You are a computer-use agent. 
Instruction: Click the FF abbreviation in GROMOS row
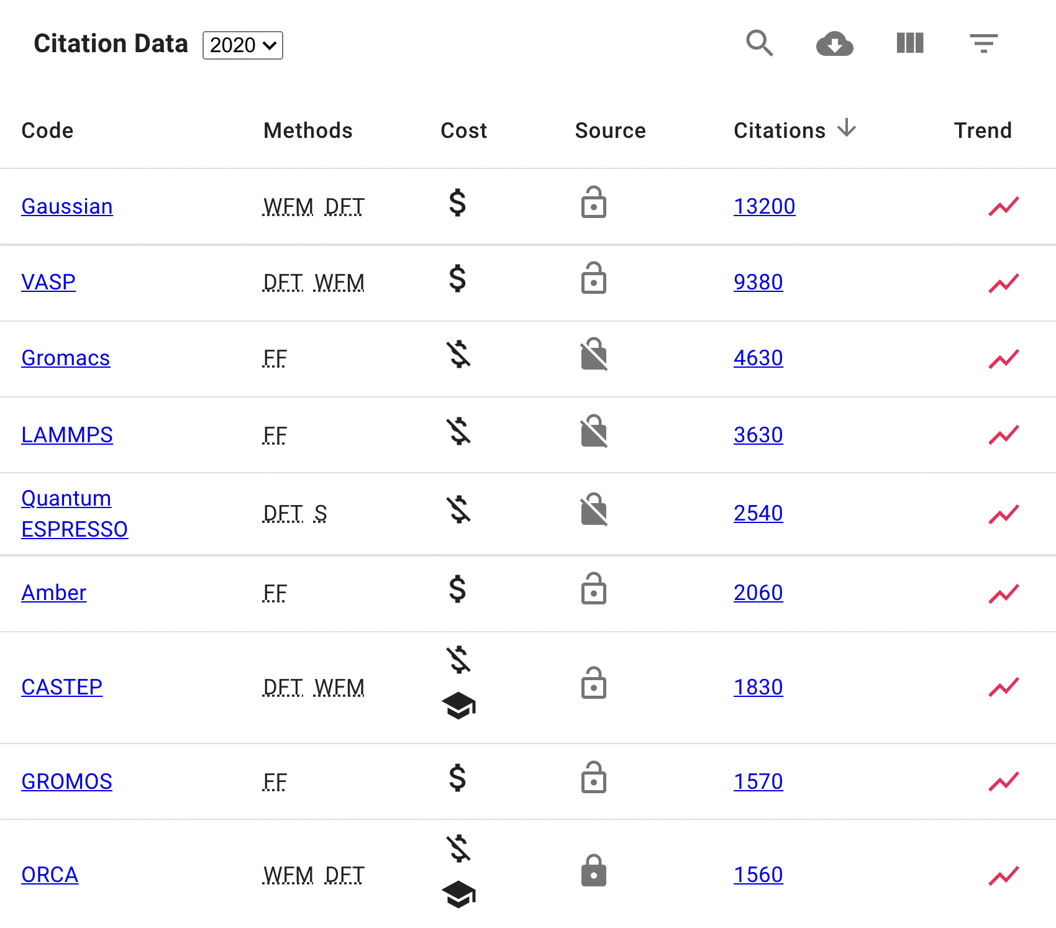click(x=275, y=781)
